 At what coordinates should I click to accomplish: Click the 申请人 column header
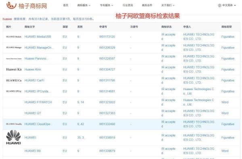point(187,27)
